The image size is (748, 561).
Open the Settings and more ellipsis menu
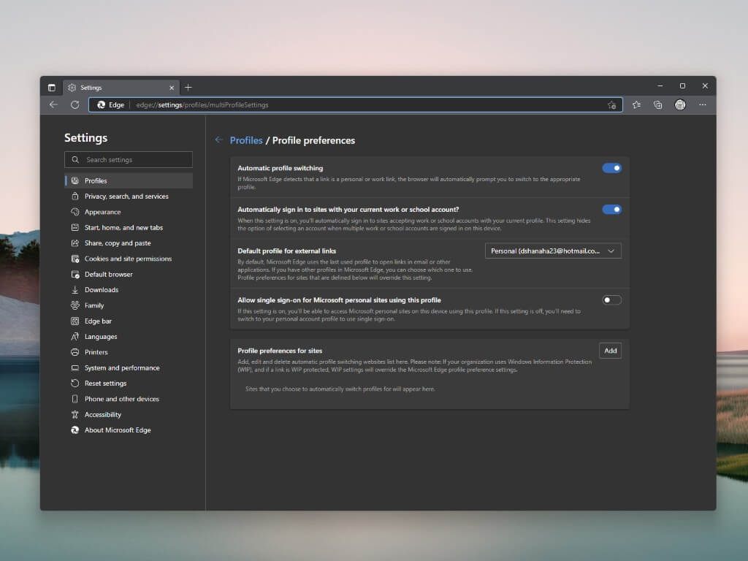coord(702,104)
